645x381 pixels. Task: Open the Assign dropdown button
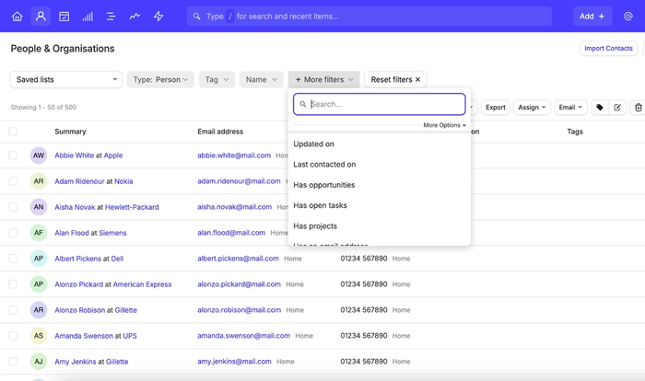[x=532, y=108]
